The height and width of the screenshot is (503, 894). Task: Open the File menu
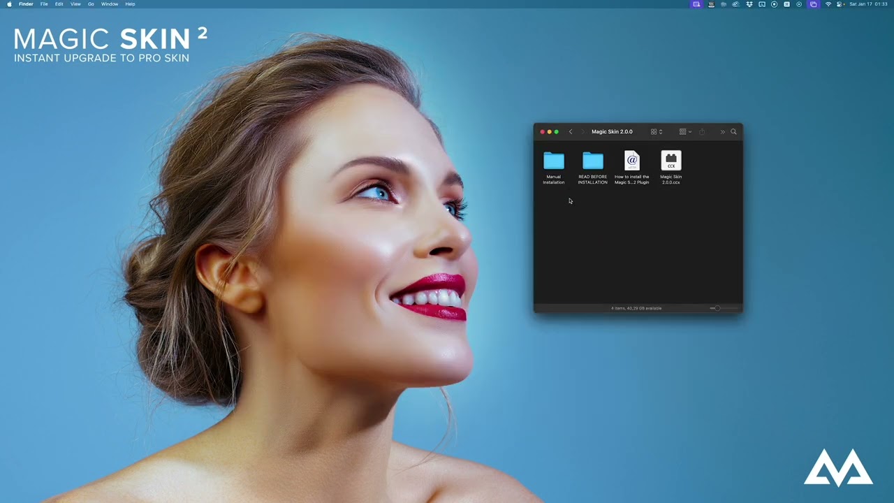(x=44, y=4)
